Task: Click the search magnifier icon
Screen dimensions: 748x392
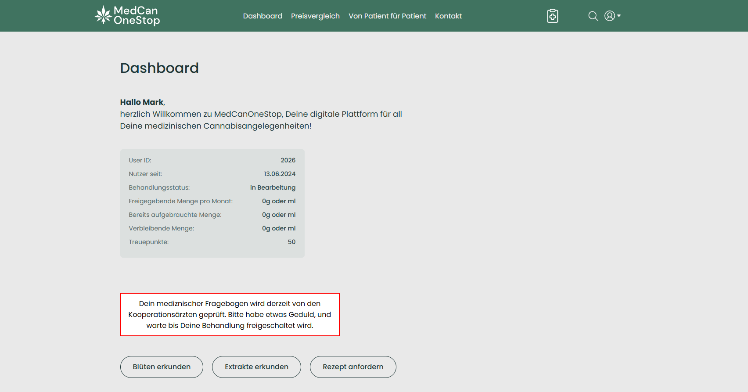Action: tap(593, 16)
